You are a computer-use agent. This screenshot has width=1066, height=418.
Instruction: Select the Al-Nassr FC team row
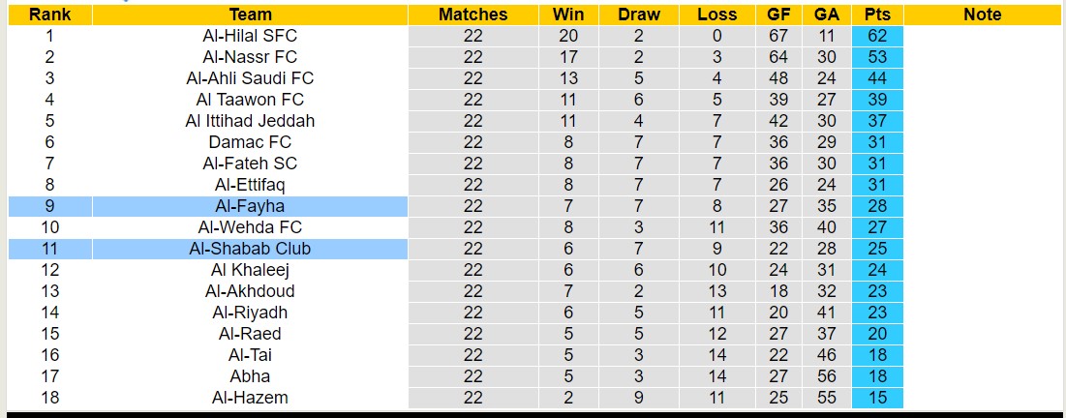[x=250, y=57]
